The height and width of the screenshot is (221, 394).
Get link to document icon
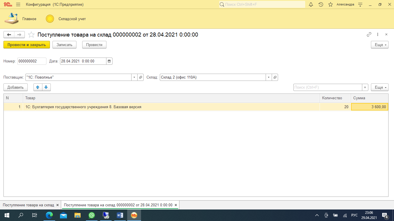pos(369,35)
